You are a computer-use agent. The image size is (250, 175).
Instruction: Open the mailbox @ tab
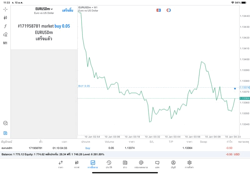[141, 164]
